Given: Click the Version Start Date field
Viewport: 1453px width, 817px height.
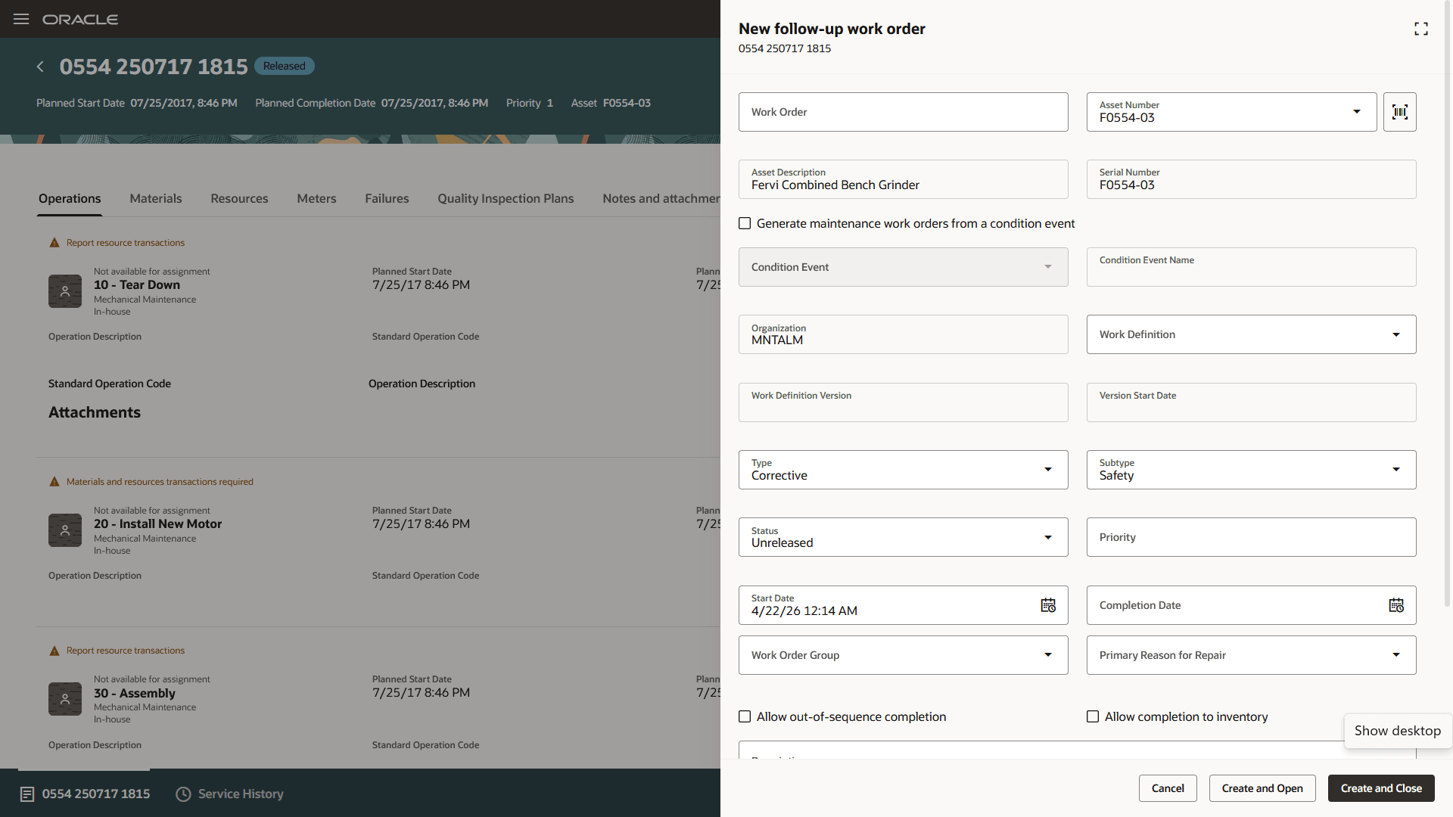Looking at the screenshot, I should click(x=1252, y=402).
